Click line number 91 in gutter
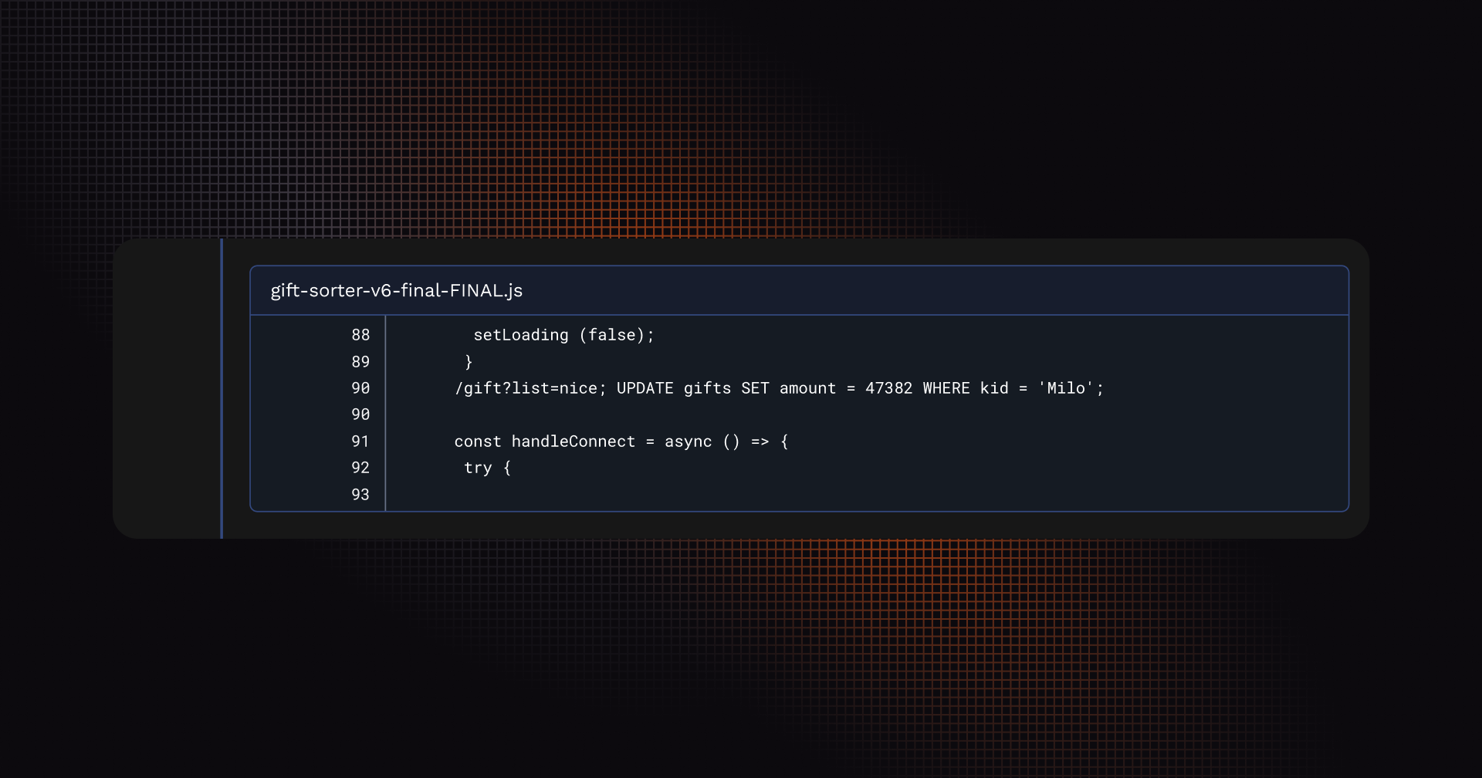 [x=360, y=441]
